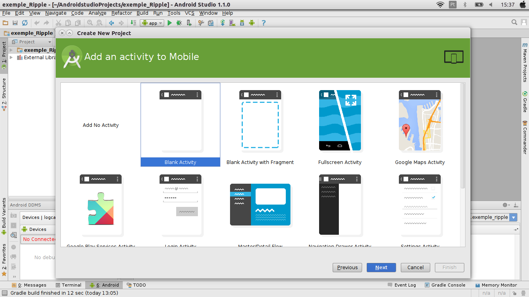
Task: Open the File menu
Action: click(x=6, y=13)
